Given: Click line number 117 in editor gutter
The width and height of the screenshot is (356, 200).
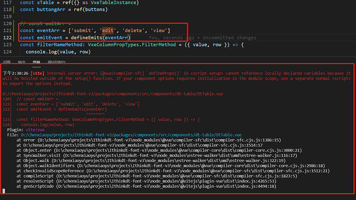Looking at the screenshot, I should click(x=8, y=3).
